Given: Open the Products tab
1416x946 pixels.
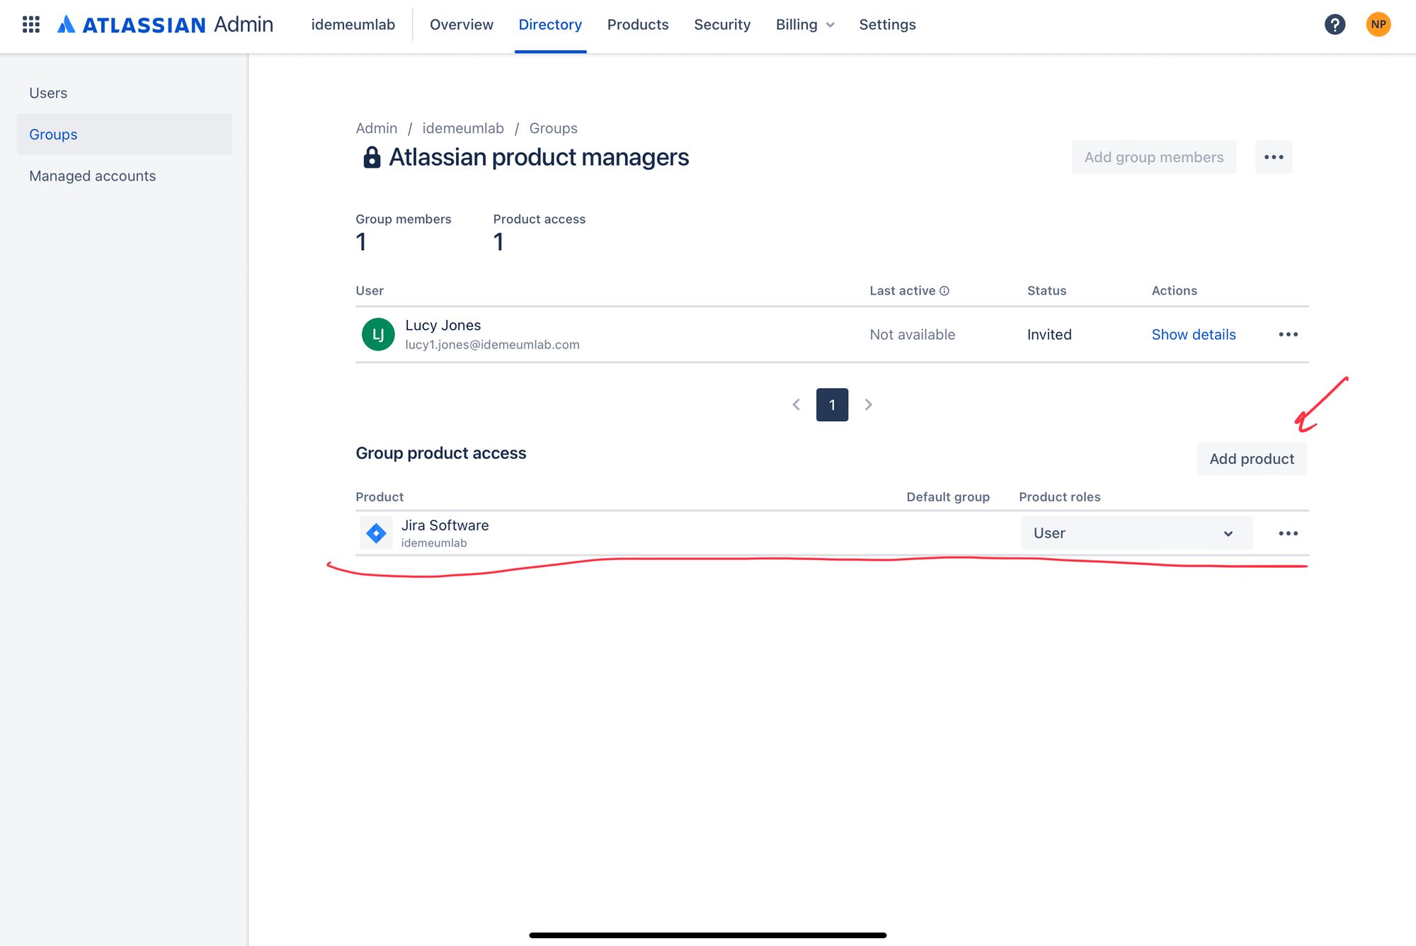Looking at the screenshot, I should [638, 25].
